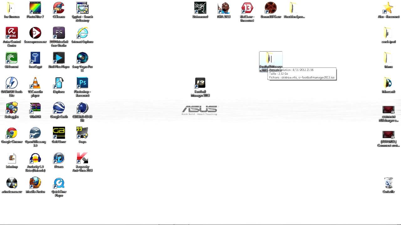Click the Kaspersky Anti-Virus 2013 icon
Image resolution: width=401 pixels, height=225 pixels.
coord(82,158)
